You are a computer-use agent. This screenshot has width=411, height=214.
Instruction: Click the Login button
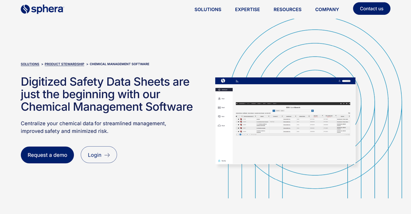click(x=99, y=155)
